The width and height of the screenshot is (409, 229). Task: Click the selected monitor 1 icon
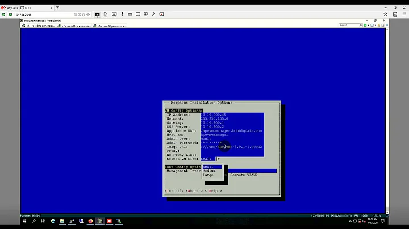coord(97,15)
